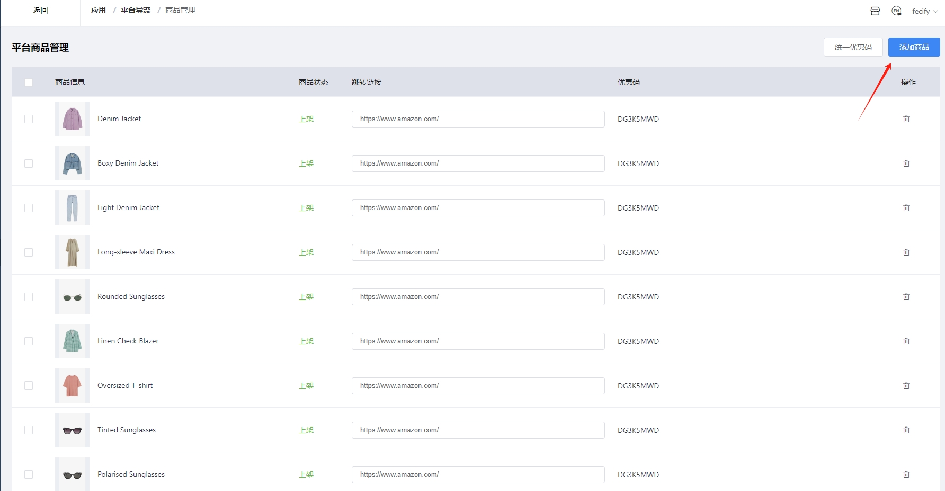Image resolution: width=945 pixels, height=491 pixels.
Task: Click the product name 'Long-sleeve Maxi Dress'
Action: pos(136,252)
